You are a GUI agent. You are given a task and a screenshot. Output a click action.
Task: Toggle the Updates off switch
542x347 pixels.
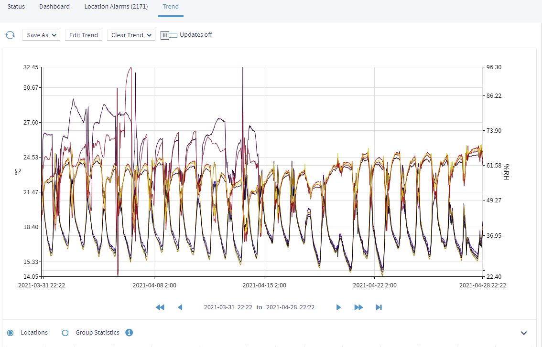pyautogui.click(x=169, y=35)
